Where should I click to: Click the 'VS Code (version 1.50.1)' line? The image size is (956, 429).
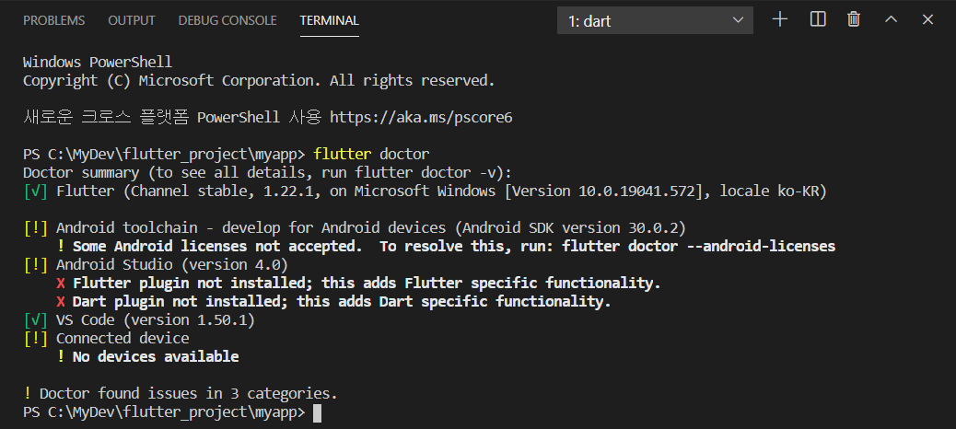[x=139, y=320]
